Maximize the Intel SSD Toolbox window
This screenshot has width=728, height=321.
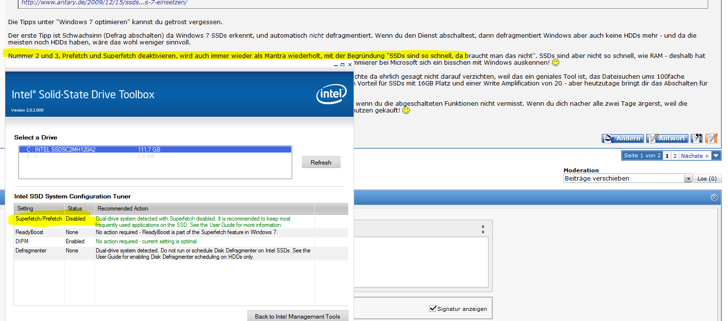coord(342,64)
